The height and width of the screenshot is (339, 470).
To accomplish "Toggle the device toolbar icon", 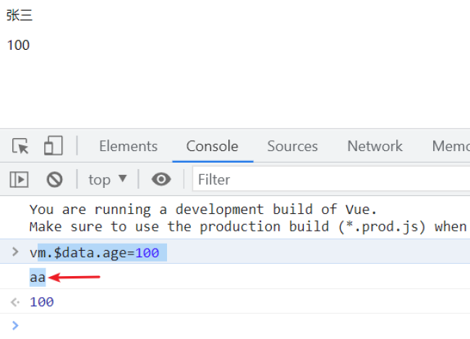I will pyautogui.click(x=53, y=146).
